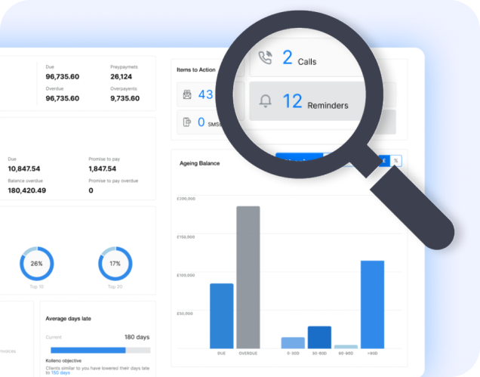480x377 pixels.
Task: Click the Average days late progress bar
Action: pyautogui.click(x=100, y=351)
